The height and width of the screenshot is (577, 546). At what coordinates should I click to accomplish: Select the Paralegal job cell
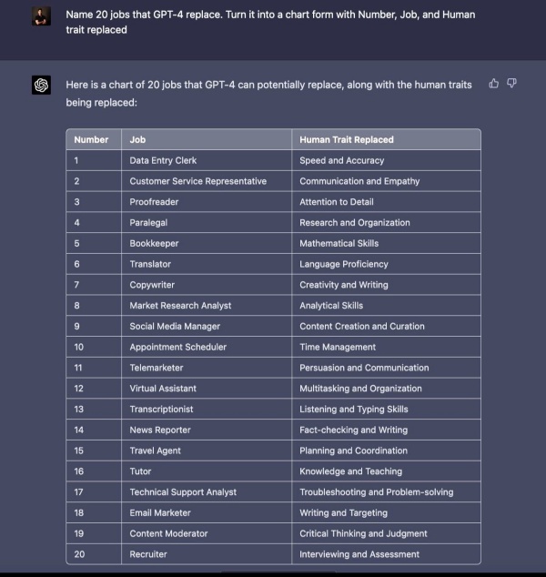click(148, 222)
